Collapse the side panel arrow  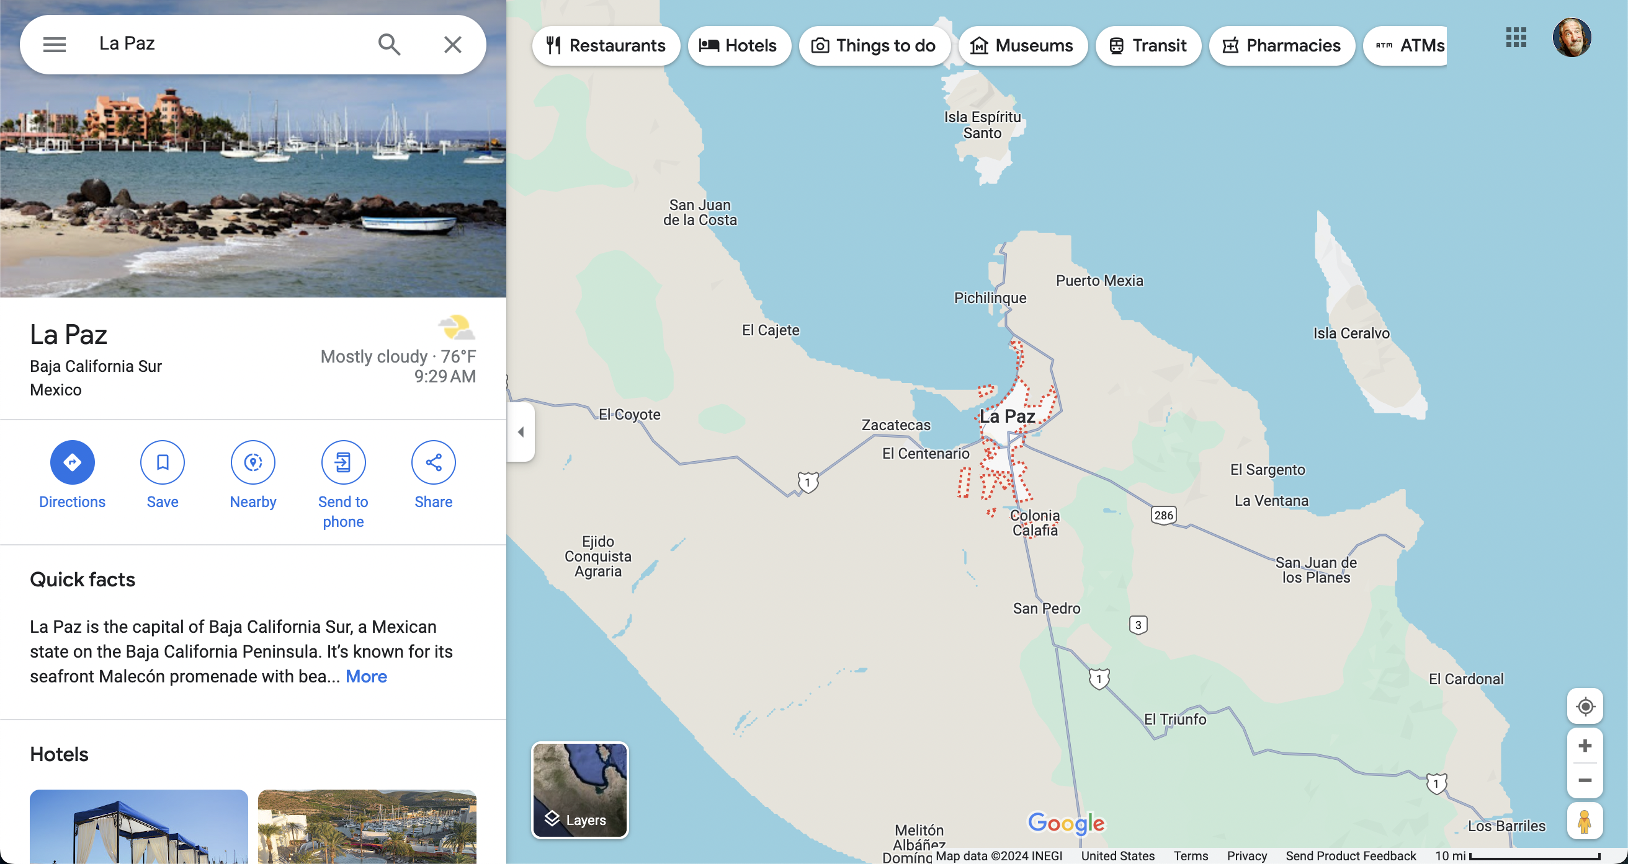click(x=521, y=432)
